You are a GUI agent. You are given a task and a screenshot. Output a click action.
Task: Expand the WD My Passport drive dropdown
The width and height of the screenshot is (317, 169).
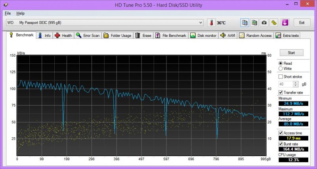tap(201, 23)
